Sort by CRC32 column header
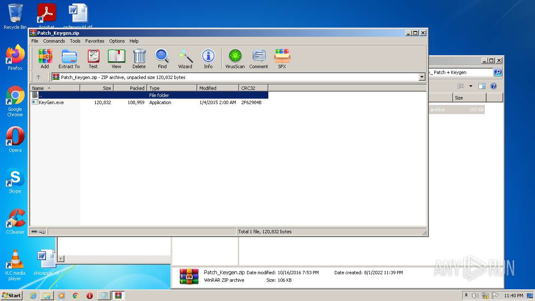535x301 pixels. click(x=253, y=88)
